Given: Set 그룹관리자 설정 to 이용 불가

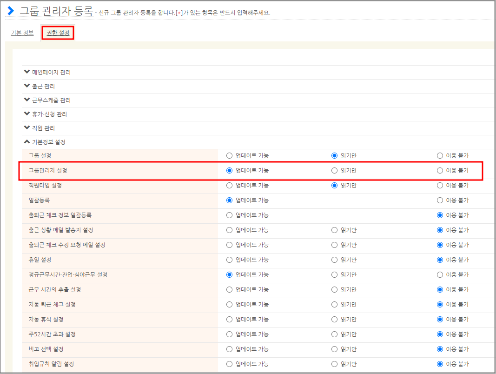Looking at the screenshot, I should point(440,170).
